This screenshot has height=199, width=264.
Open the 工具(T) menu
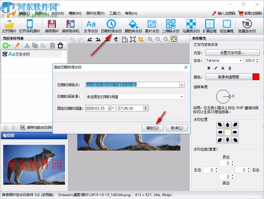click(x=115, y=13)
